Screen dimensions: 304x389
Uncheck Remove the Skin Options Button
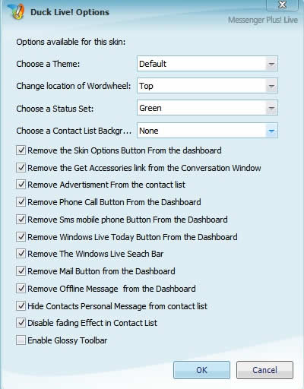click(x=21, y=150)
